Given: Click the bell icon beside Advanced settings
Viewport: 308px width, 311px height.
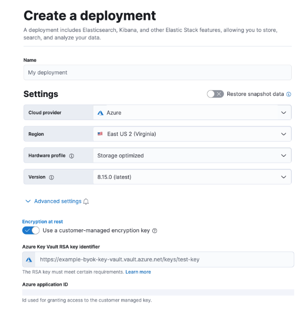Looking at the screenshot, I should coord(86,201).
